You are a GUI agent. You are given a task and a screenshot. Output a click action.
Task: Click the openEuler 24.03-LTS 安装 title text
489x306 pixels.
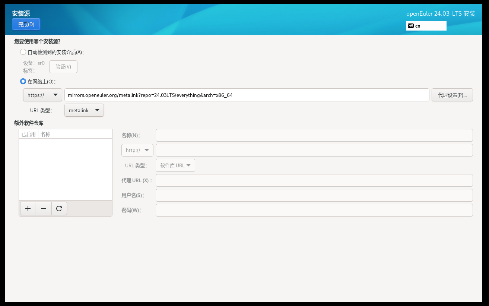tap(441, 14)
